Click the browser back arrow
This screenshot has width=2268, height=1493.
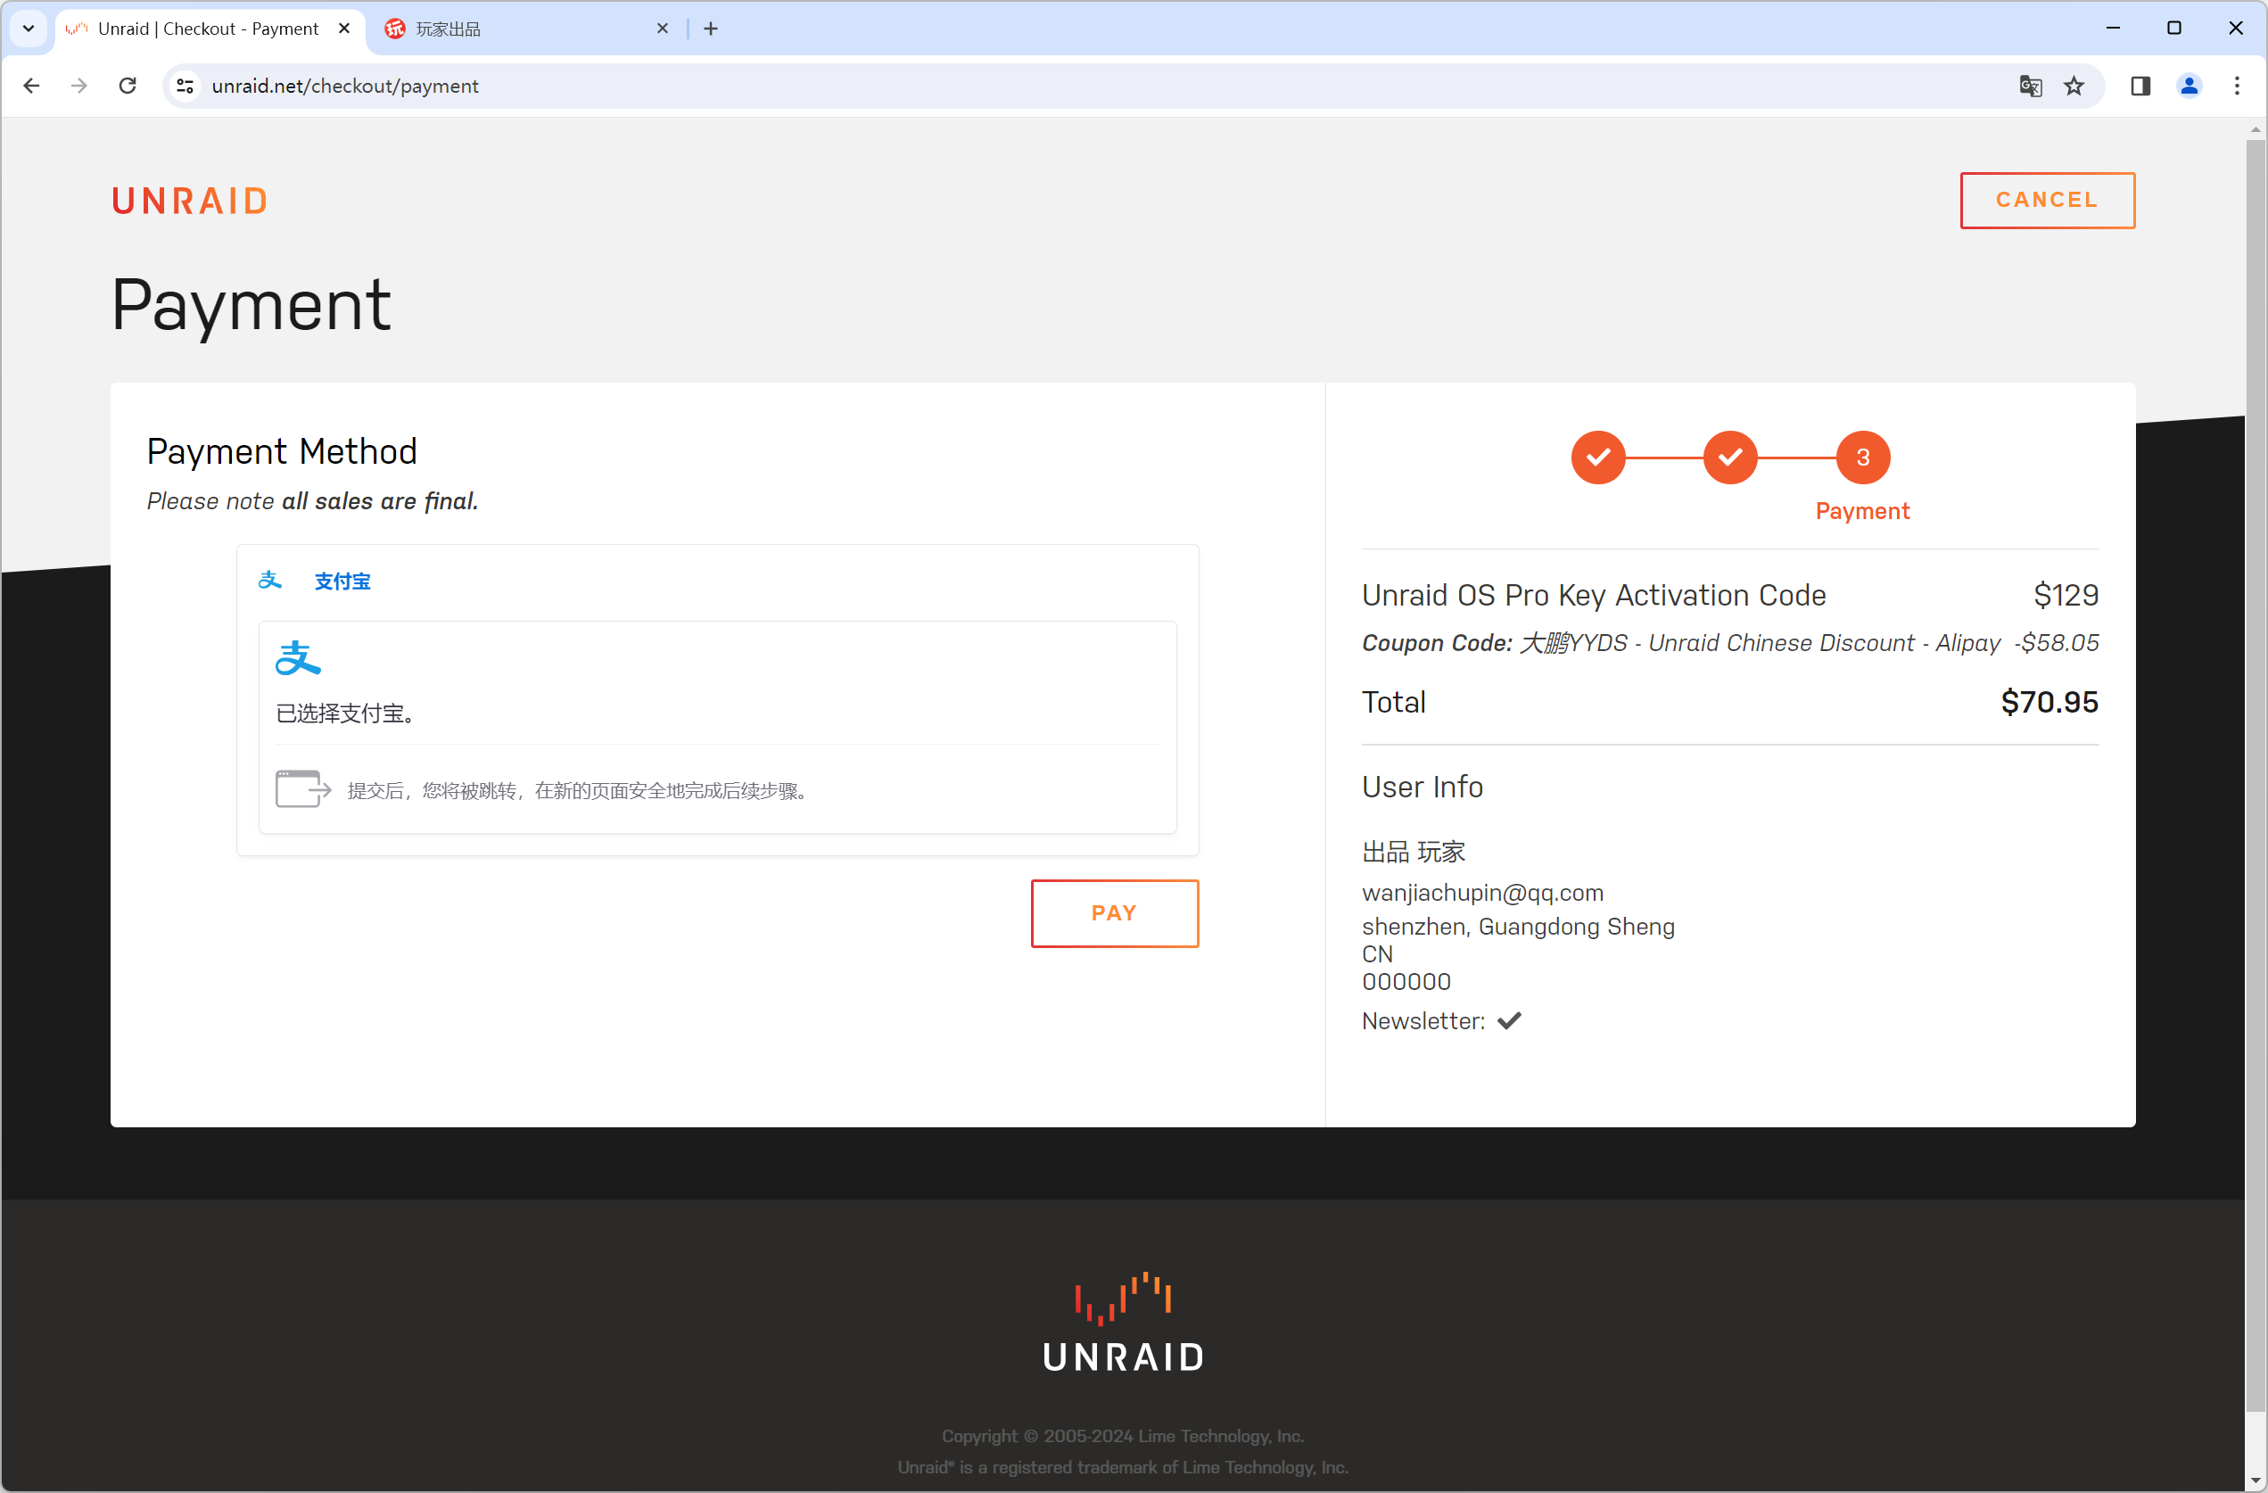pyautogui.click(x=31, y=86)
